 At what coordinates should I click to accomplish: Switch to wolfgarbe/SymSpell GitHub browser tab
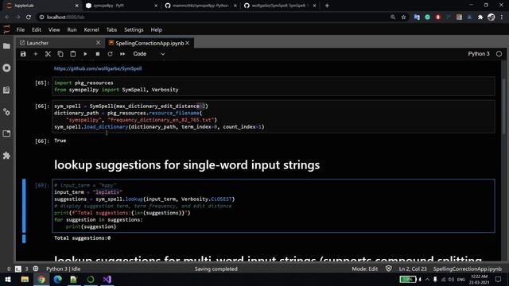click(280, 6)
